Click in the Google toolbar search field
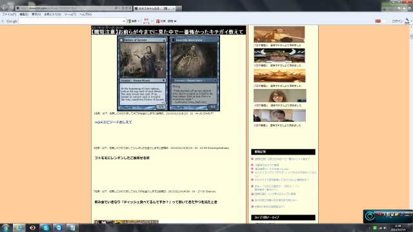This screenshot has height=232, width=413. 70,21
